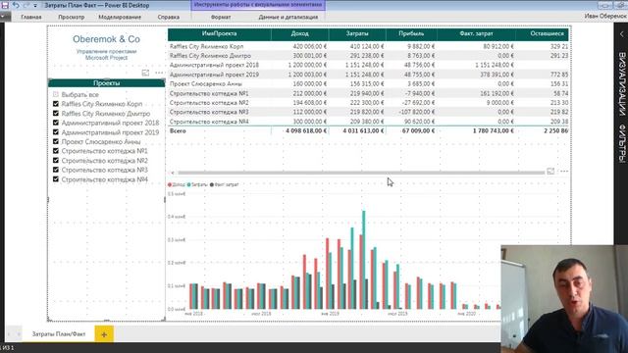Expand the Фильтры pane
The width and height of the screenshot is (628, 353).
coord(621,143)
